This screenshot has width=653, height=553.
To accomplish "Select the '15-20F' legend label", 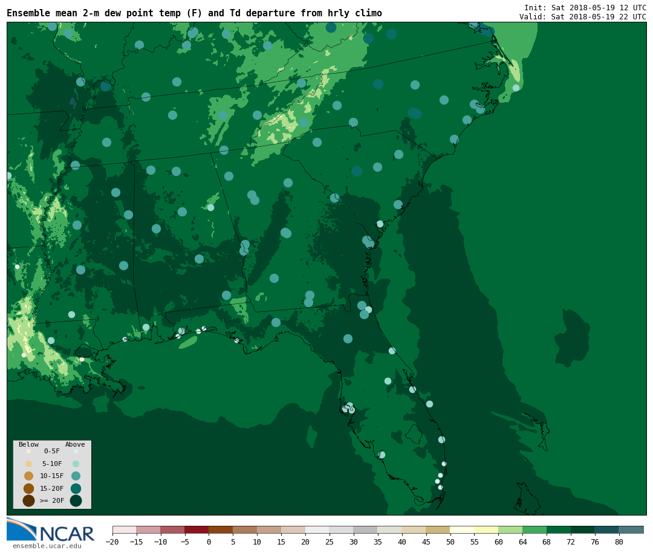I will 52,488.
